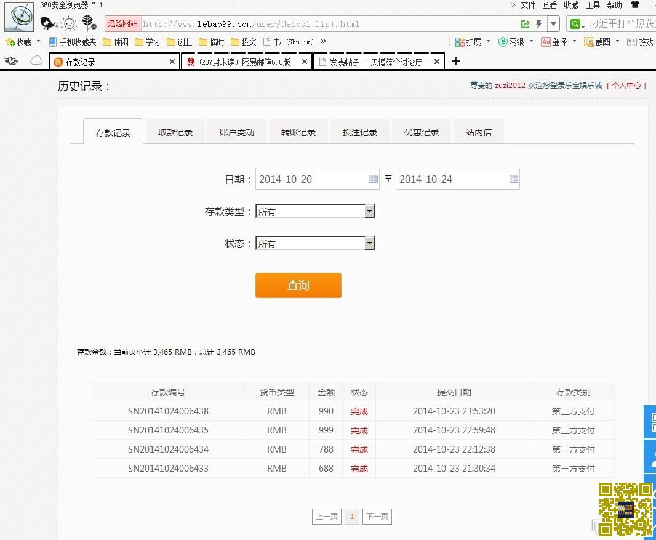This screenshot has height=540, width=656.
Task: Click the QR code image
Action: [625, 509]
